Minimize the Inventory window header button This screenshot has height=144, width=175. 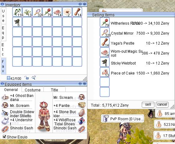[x=80, y=4]
